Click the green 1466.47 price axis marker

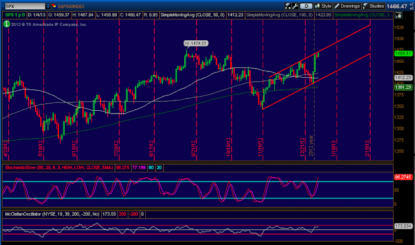tap(403, 53)
